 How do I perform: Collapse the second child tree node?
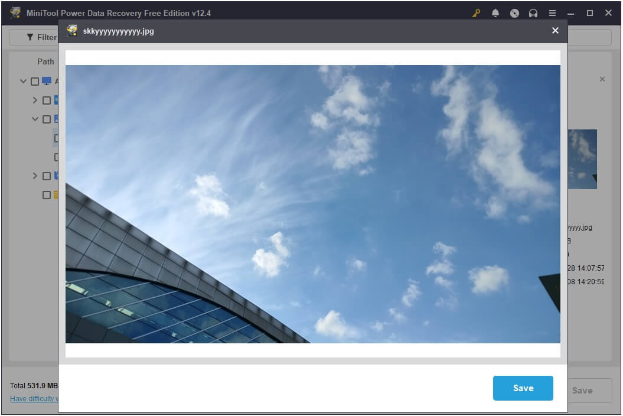click(35, 119)
